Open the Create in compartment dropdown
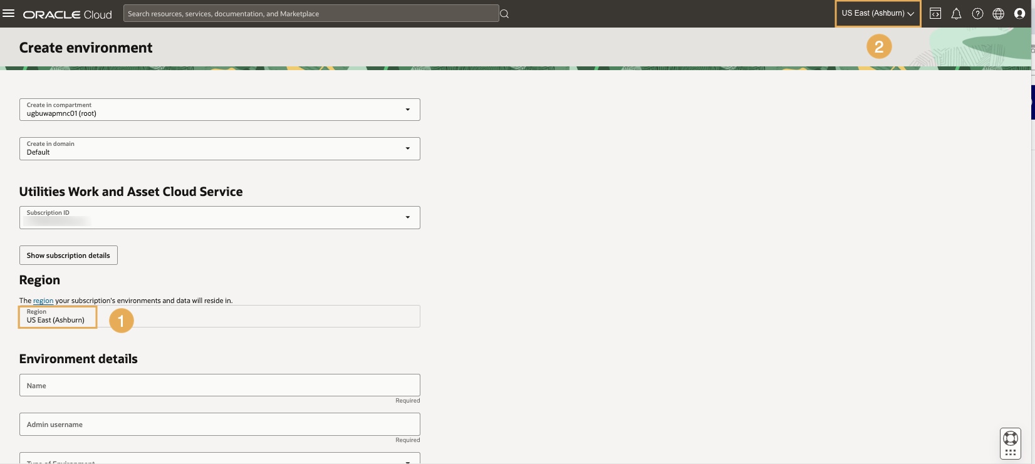Image resolution: width=1035 pixels, height=464 pixels. point(220,110)
